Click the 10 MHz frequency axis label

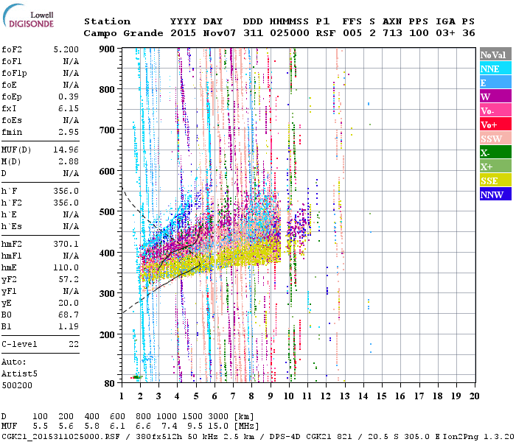coord(289,396)
